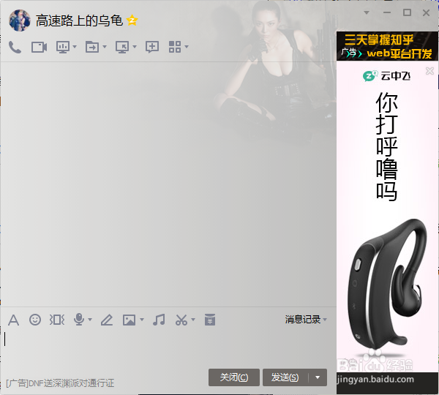Start a video call
The image size is (439, 395).
coord(39,47)
